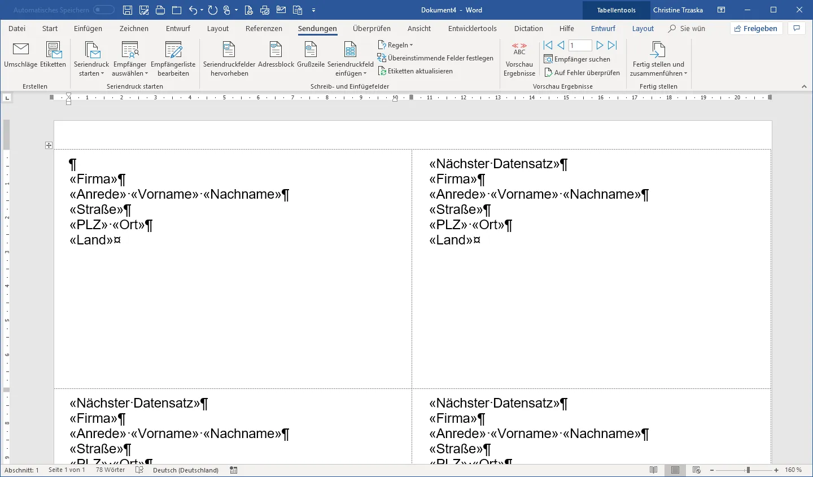The image size is (813, 477).
Task: Switch to the Einfügen tab
Action: coord(88,29)
